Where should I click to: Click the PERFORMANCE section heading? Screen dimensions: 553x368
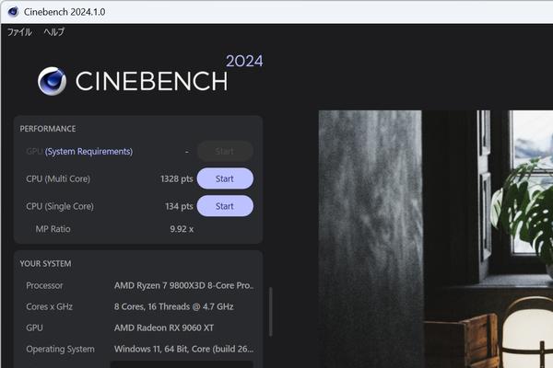pos(48,129)
